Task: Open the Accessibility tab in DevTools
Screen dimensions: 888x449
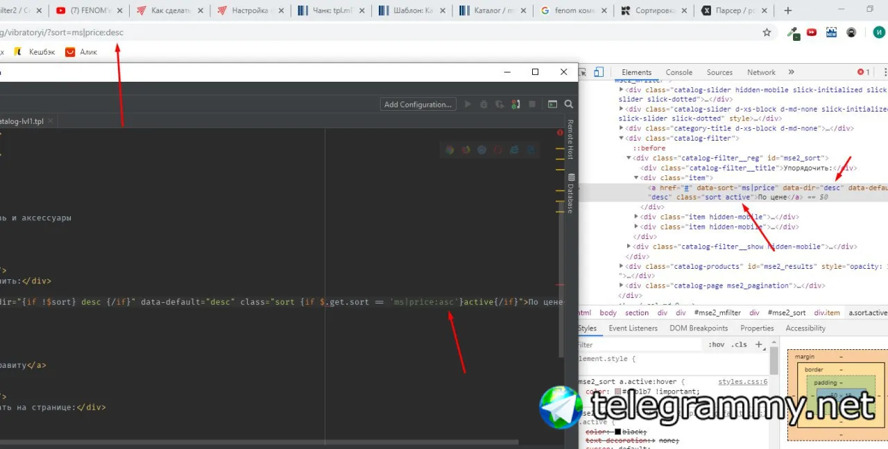Action: (805, 328)
